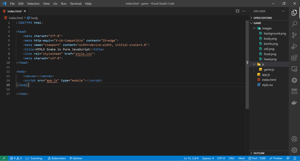
Task: Open the Source Control view
Action: pos(294,35)
